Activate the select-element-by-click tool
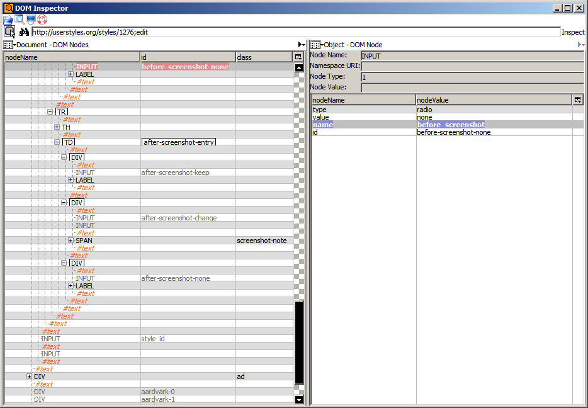 (9, 32)
